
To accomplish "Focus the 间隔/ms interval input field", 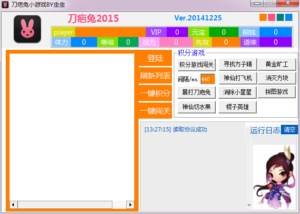I will (x=208, y=79).
